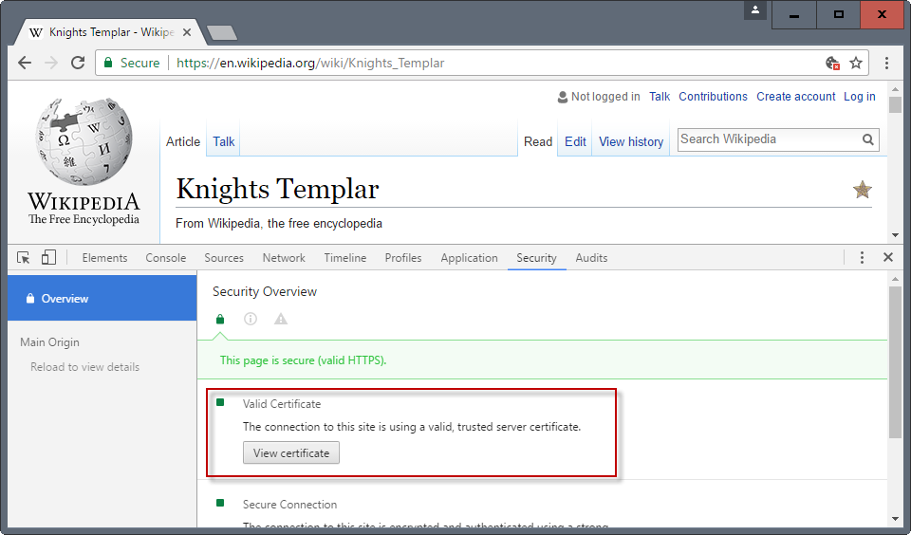
Task: Close the DevTools panel
Action: point(888,257)
